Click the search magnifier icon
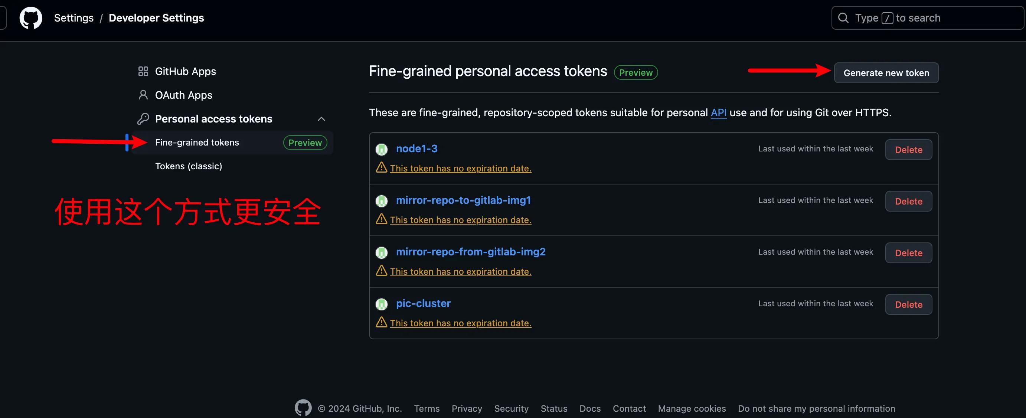This screenshot has width=1026, height=418. tap(843, 18)
